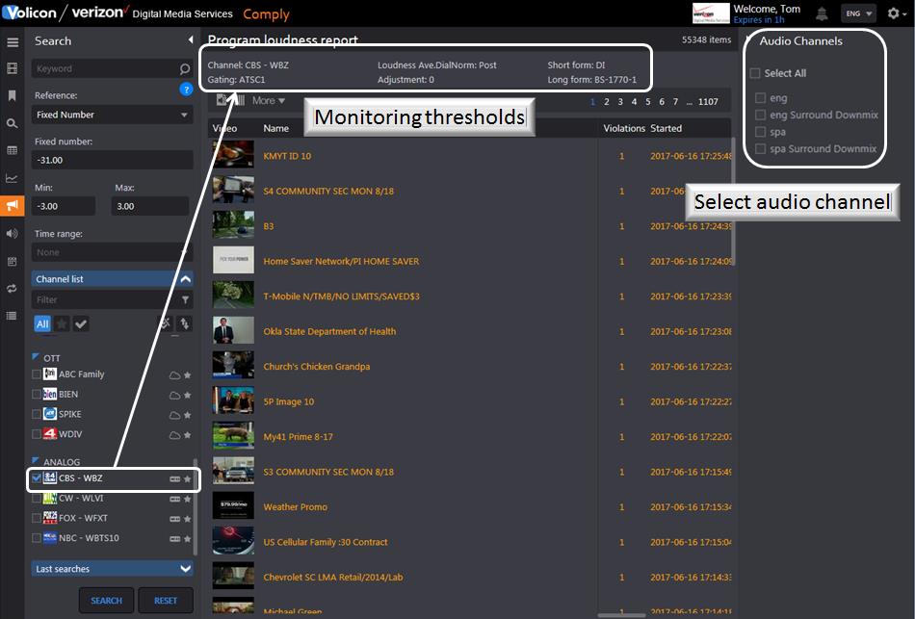Click the SEARCH button
Screen dimensions: 915x619
(107, 601)
